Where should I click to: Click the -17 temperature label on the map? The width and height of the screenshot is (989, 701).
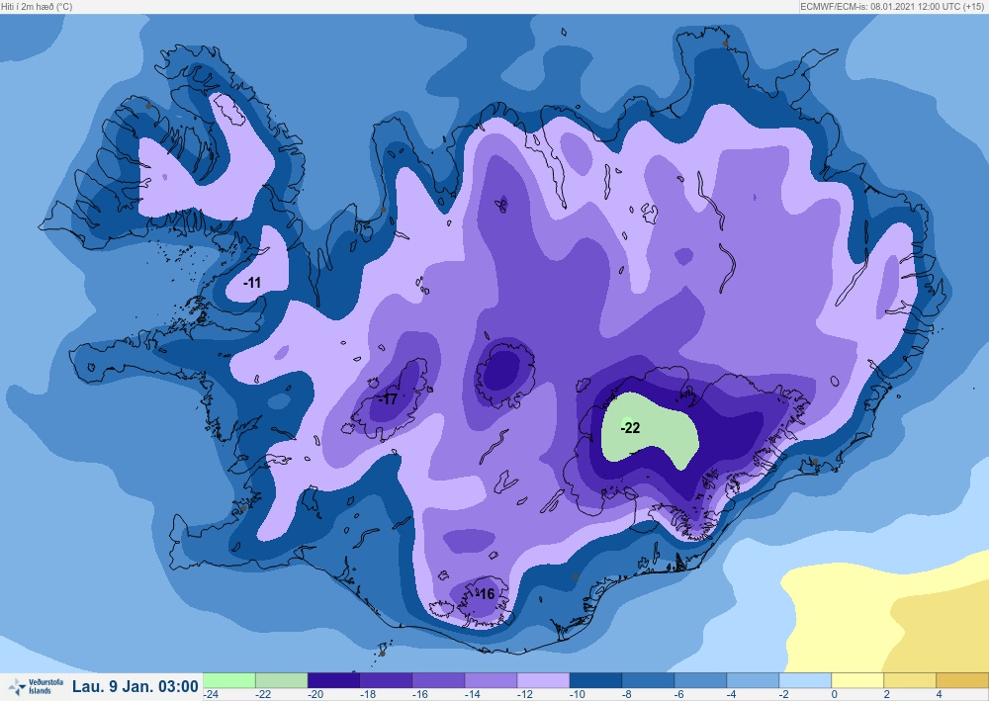point(388,398)
